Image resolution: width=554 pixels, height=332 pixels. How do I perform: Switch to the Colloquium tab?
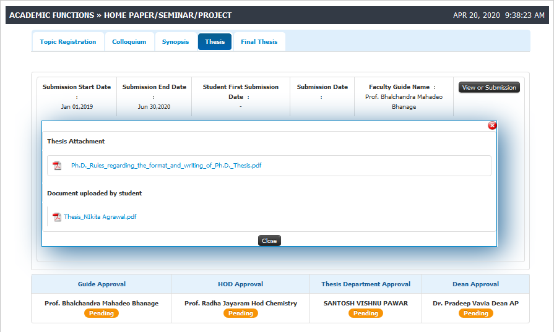(129, 41)
